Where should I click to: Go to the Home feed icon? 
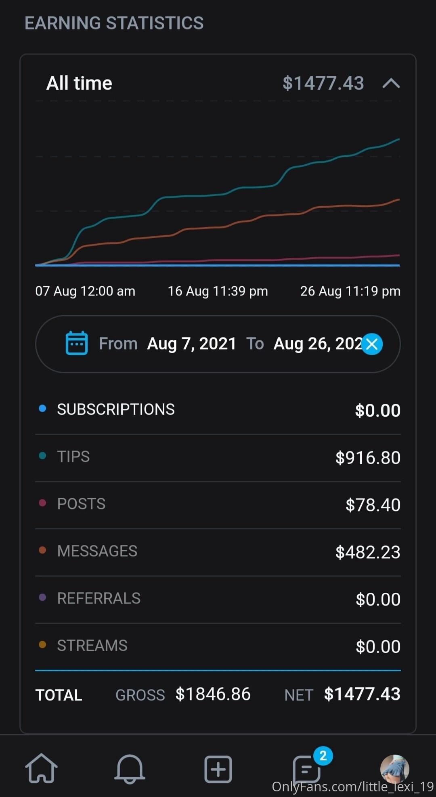(x=41, y=768)
